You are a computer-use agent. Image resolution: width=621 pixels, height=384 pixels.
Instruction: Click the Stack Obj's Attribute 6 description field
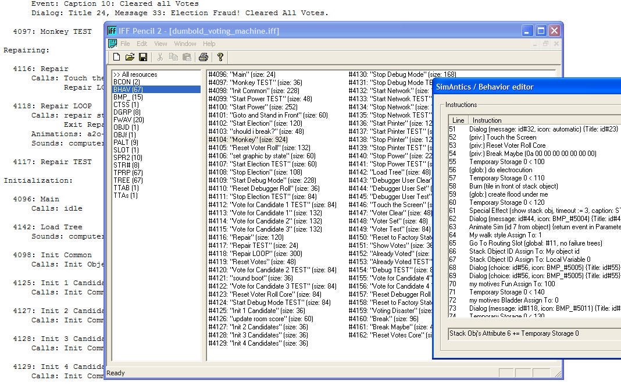(x=535, y=333)
